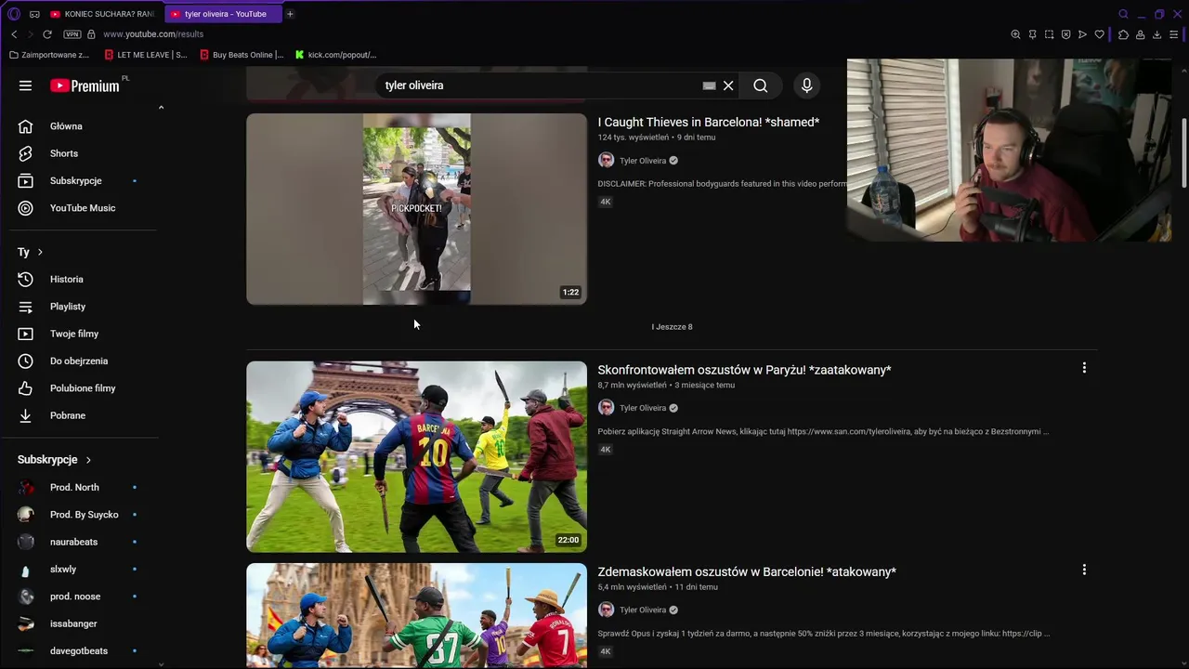Image resolution: width=1189 pixels, height=669 pixels.
Task: Play the Paris Eiffel Tower video thumbnail
Action: click(x=416, y=456)
